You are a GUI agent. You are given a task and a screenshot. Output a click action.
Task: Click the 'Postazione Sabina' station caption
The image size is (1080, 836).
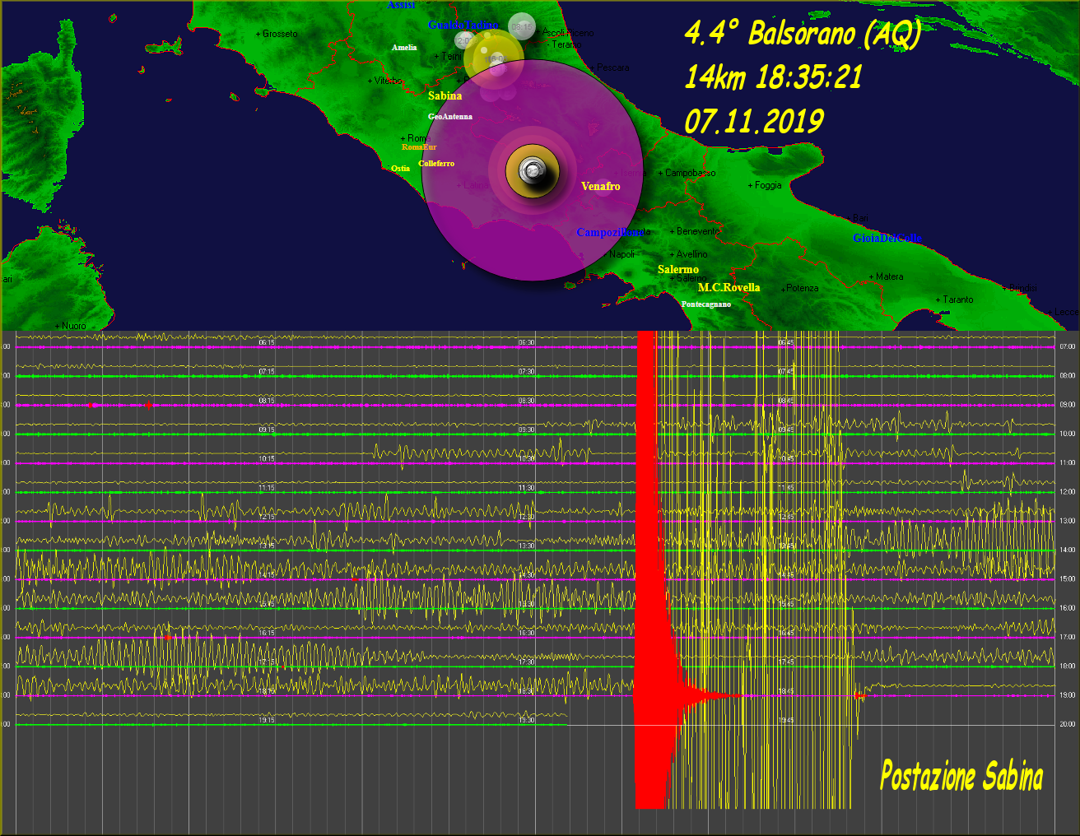pos(961,776)
